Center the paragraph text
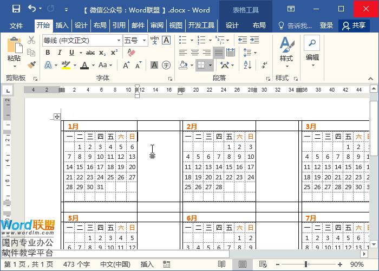The width and height of the screenshot is (379, 271). click(195, 52)
